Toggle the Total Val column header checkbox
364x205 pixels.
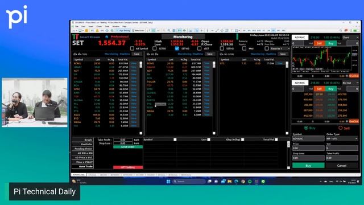(276, 140)
